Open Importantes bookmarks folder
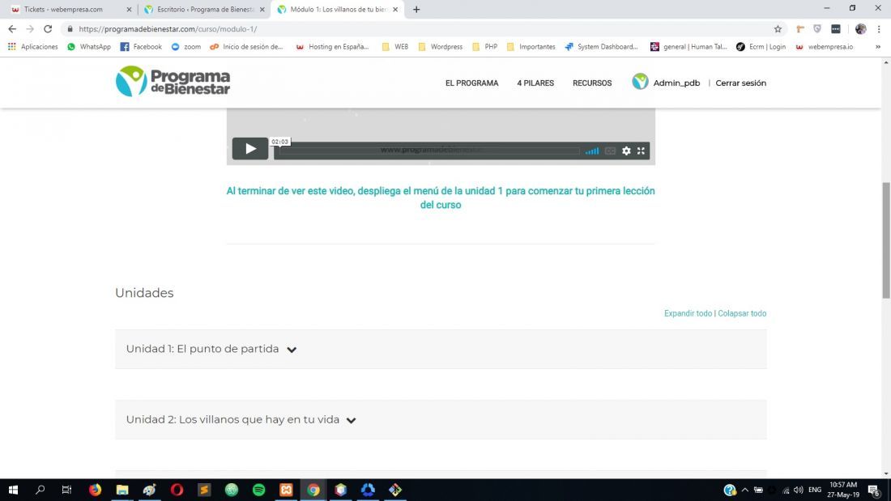Image resolution: width=891 pixels, height=501 pixels. (x=531, y=47)
